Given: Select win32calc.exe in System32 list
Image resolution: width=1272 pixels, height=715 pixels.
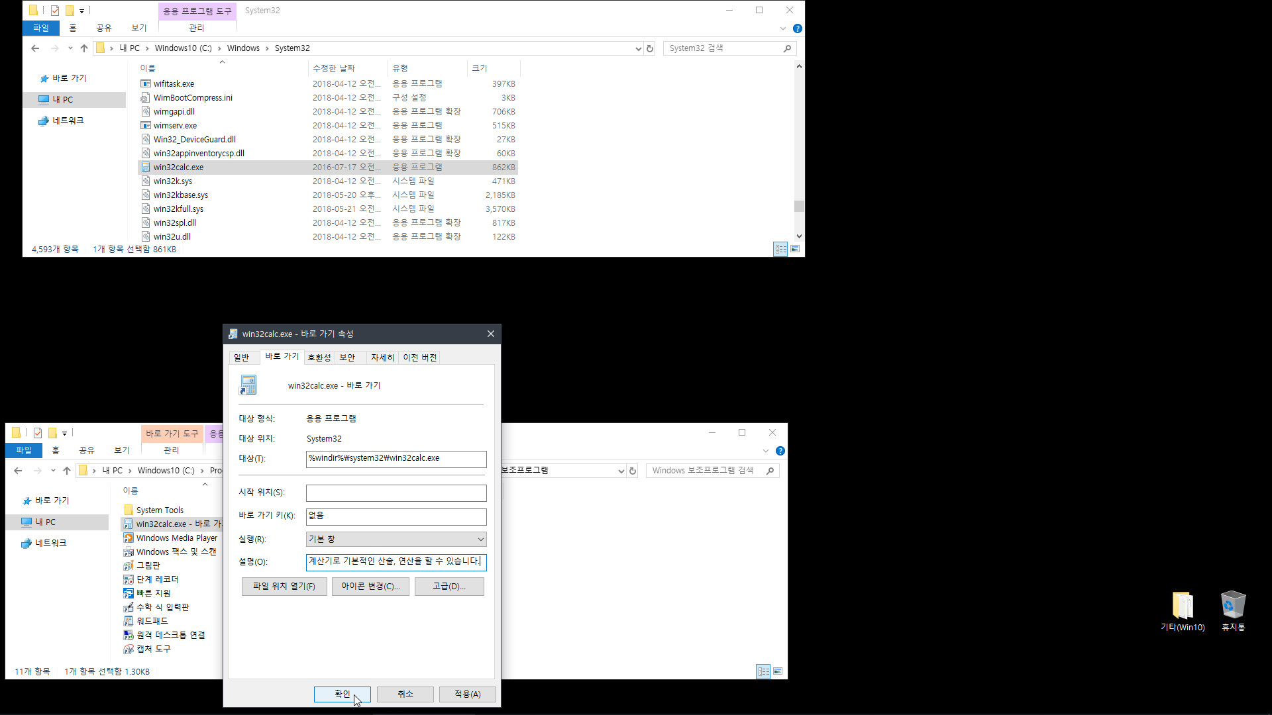Looking at the screenshot, I should (x=327, y=167).
